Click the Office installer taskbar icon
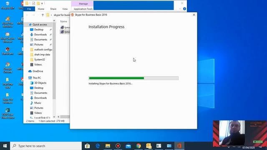 coord(179,146)
